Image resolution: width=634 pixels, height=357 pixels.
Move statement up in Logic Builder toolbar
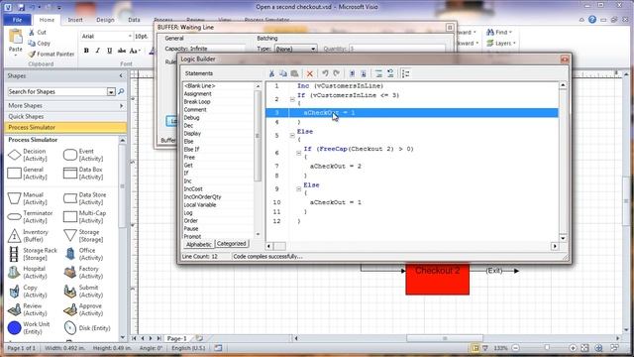352,73
